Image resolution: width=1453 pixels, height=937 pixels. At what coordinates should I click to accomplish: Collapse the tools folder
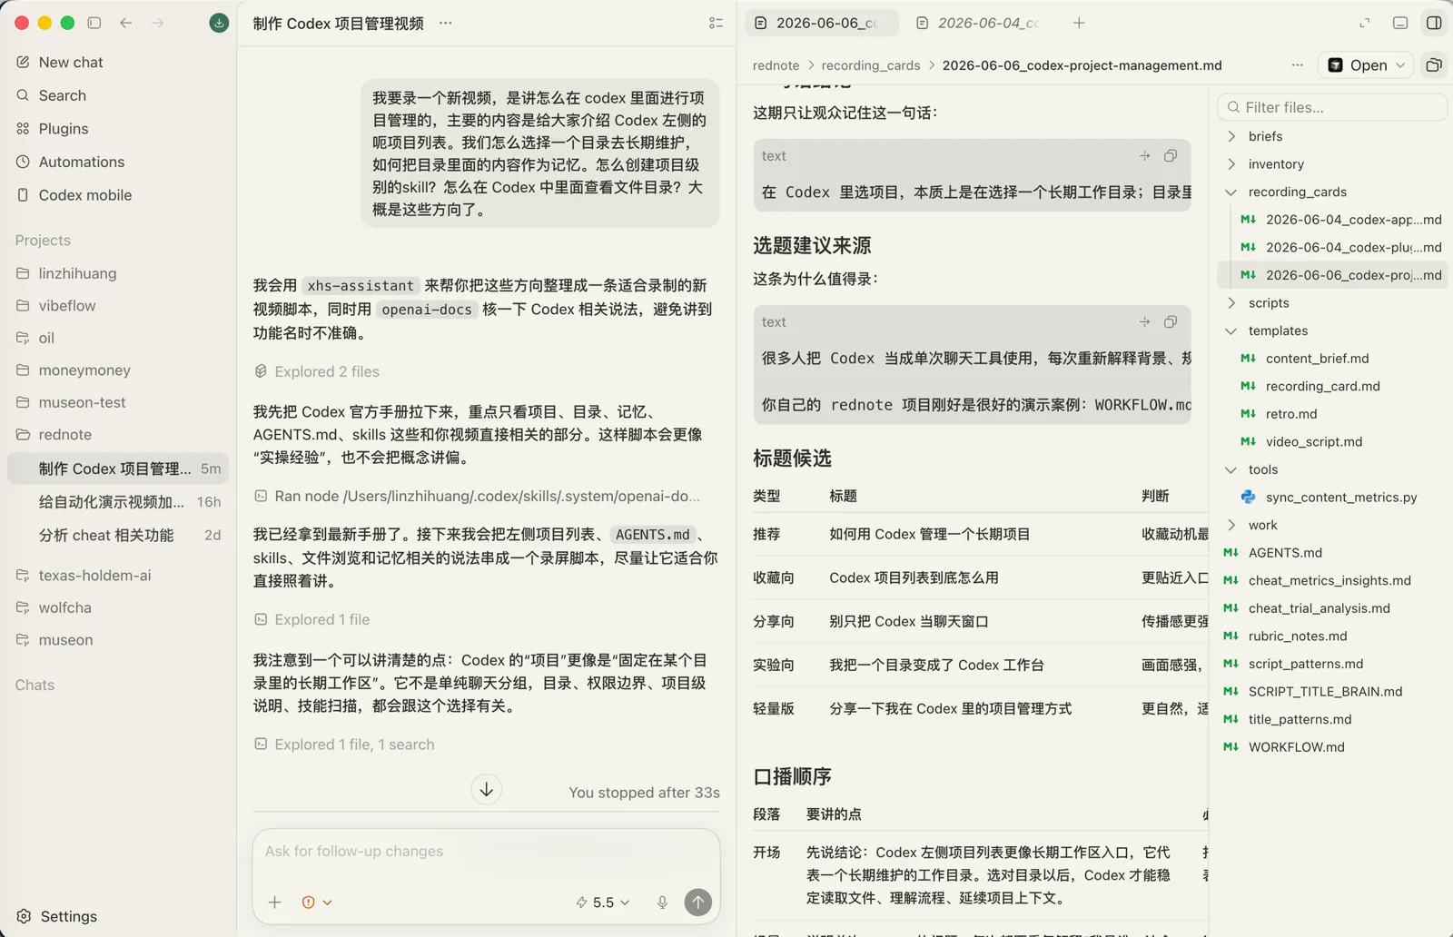point(1331,469)
